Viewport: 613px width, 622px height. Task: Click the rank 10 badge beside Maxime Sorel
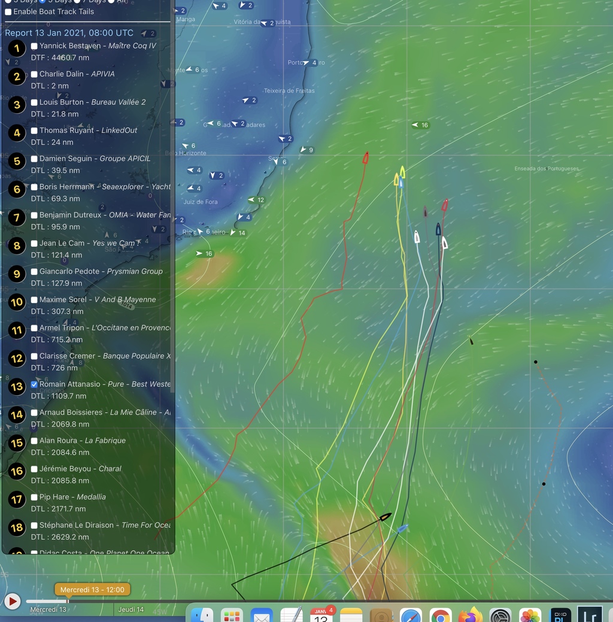pos(17,302)
